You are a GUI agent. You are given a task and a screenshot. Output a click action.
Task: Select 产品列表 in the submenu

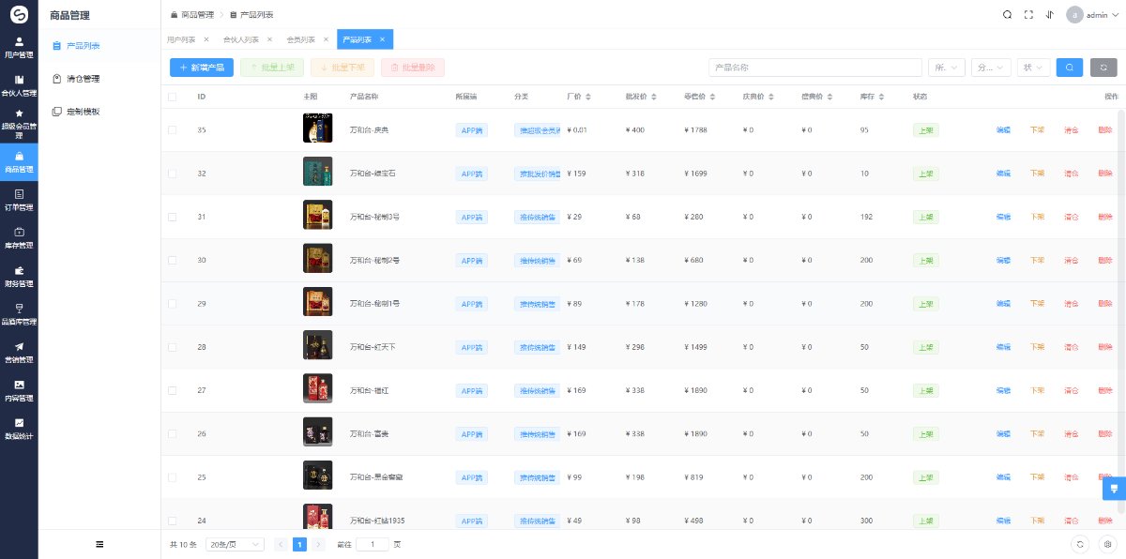coord(99,45)
